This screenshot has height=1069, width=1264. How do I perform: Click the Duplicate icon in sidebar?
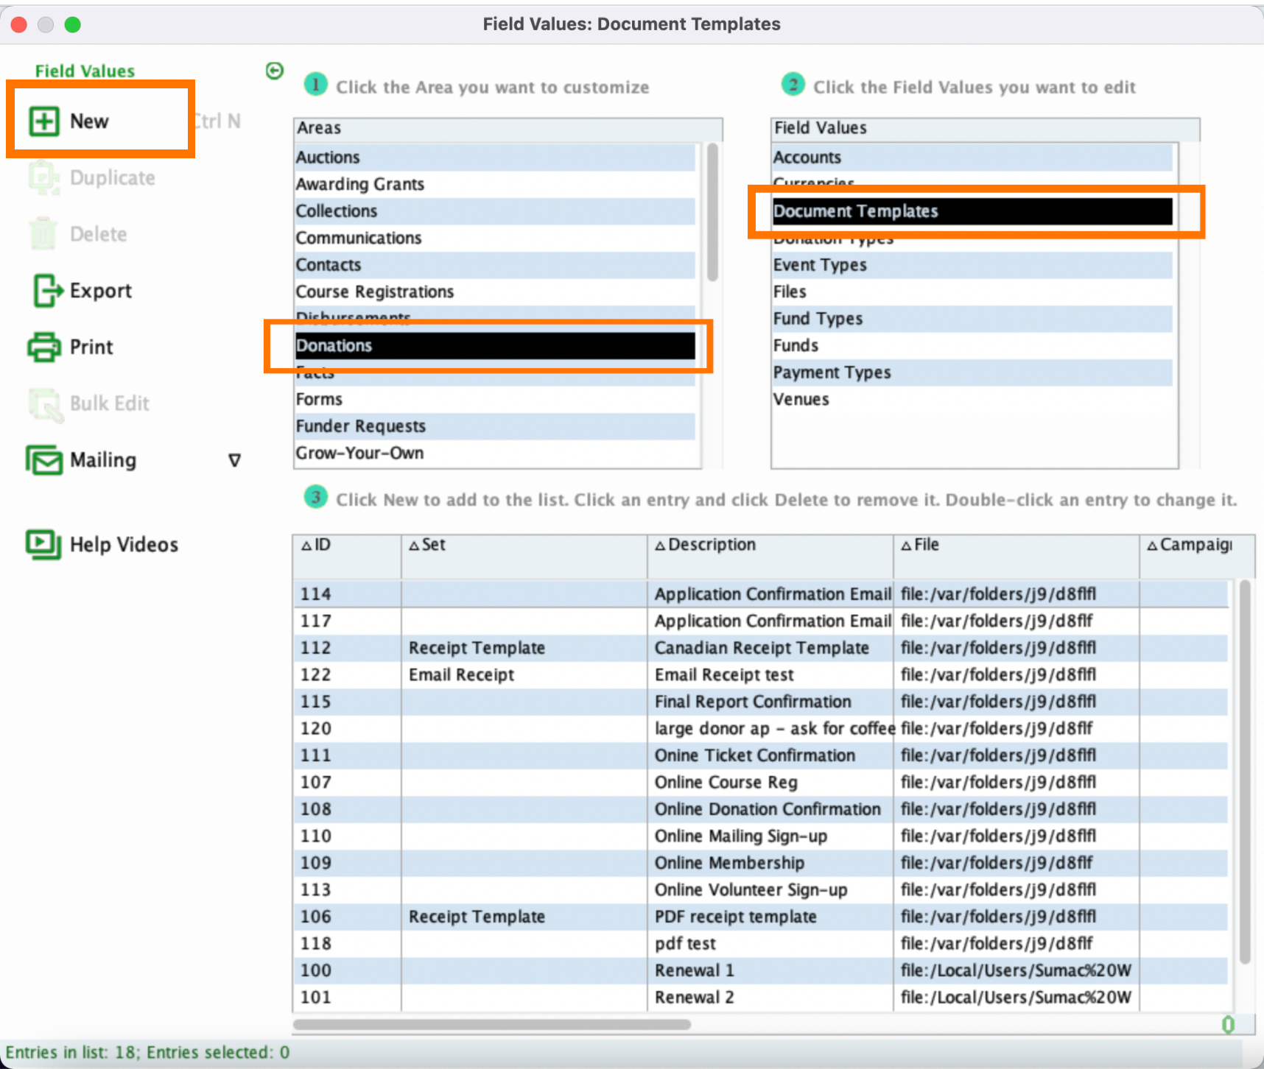coord(44,178)
